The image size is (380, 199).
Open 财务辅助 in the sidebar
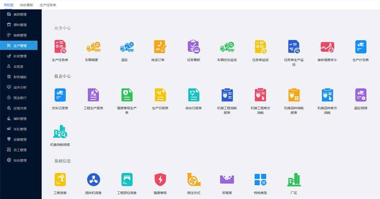20,76
